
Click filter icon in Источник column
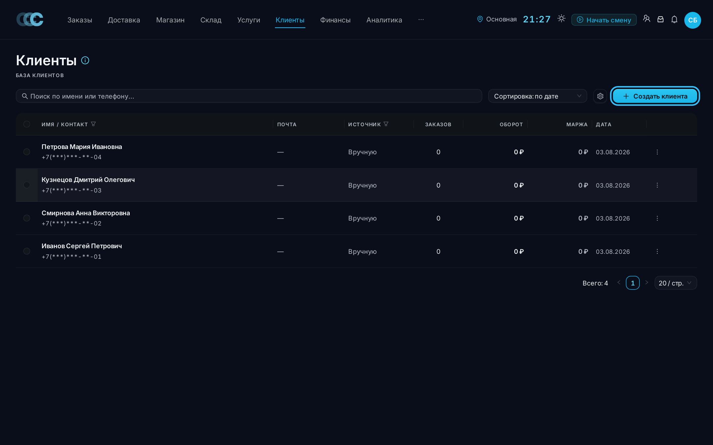pos(386,124)
